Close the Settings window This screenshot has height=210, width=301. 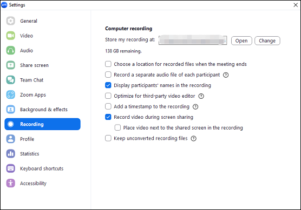[x=296, y=5]
